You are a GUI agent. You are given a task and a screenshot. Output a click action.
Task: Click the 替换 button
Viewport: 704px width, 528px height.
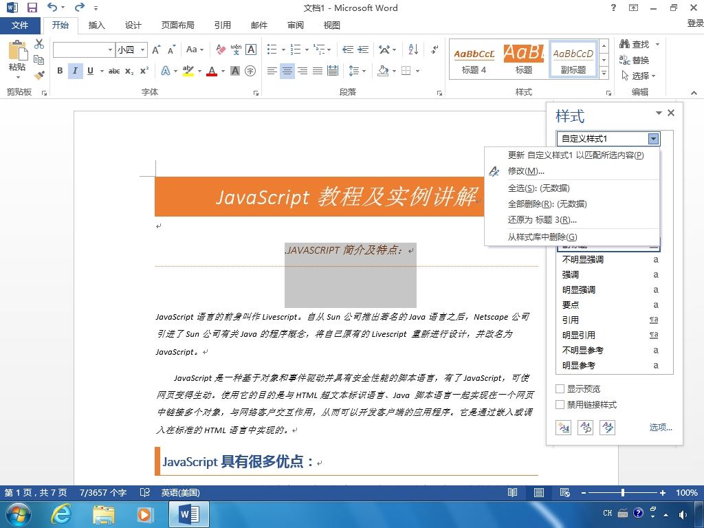tap(634, 60)
